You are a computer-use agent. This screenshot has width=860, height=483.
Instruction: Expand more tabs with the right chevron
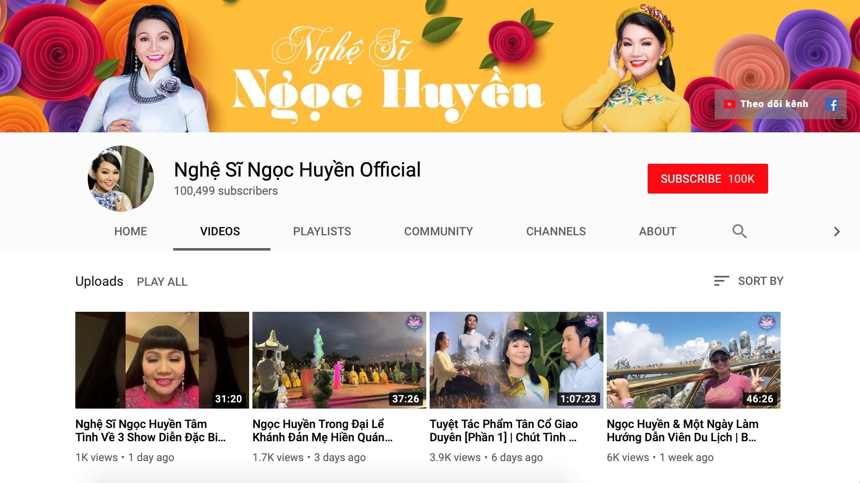pyautogui.click(x=838, y=231)
